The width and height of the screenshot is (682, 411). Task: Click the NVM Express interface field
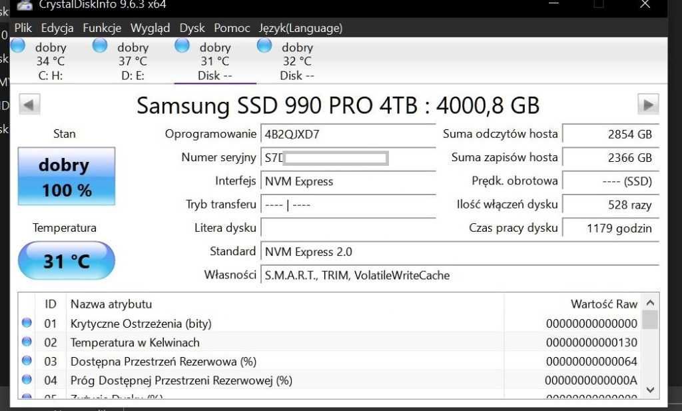click(x=348, y=181)
